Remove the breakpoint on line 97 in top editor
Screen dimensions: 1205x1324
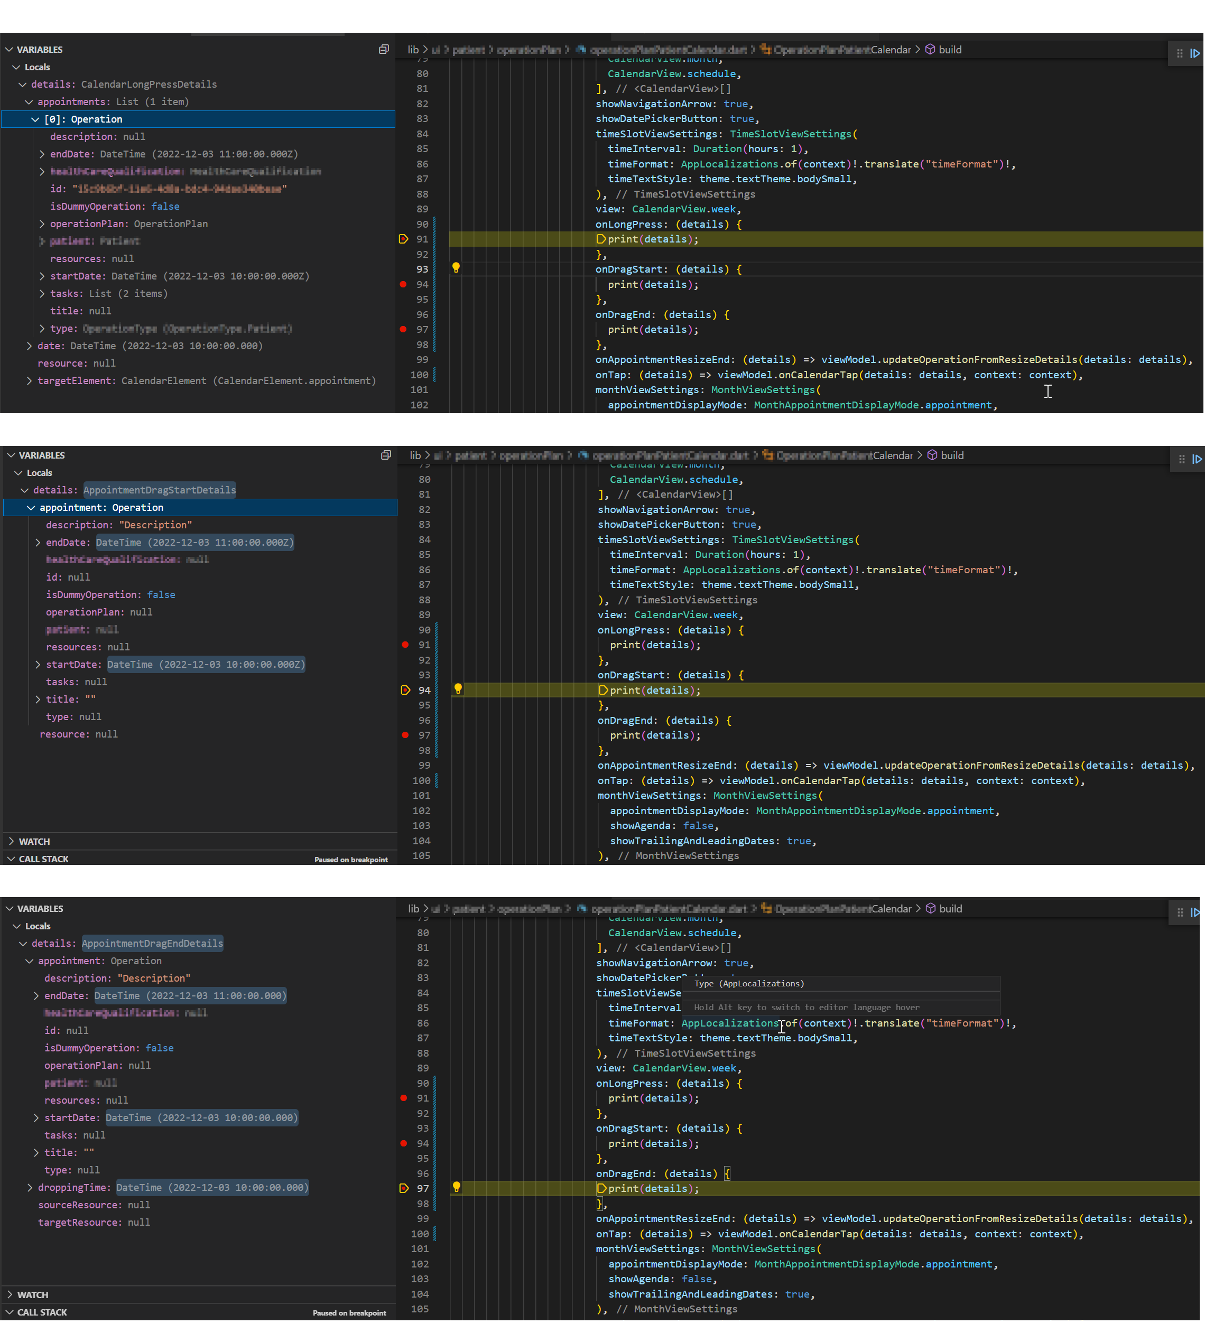point(403,329)
